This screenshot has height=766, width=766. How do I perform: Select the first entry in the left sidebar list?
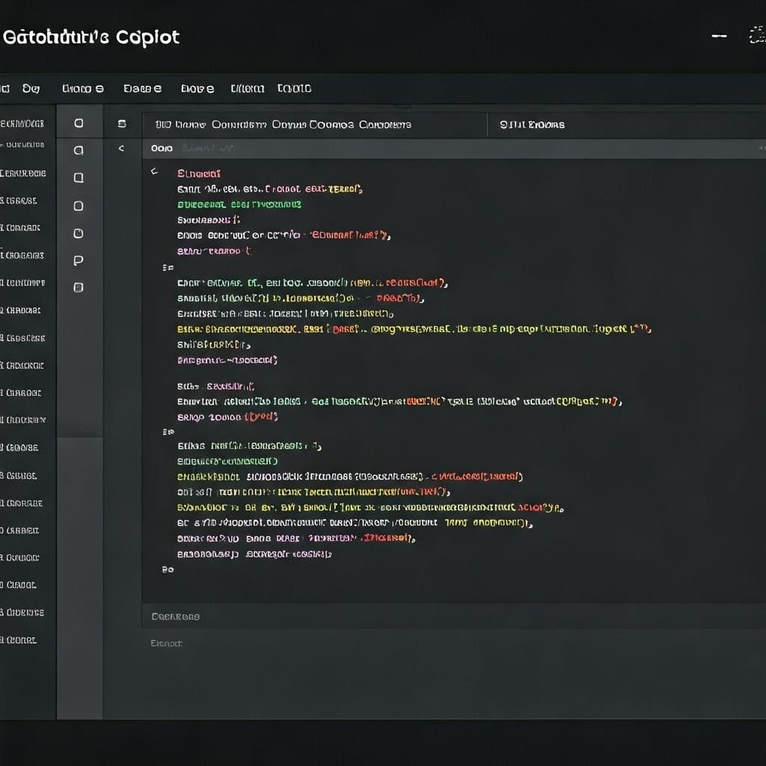[x=24, y=123]
